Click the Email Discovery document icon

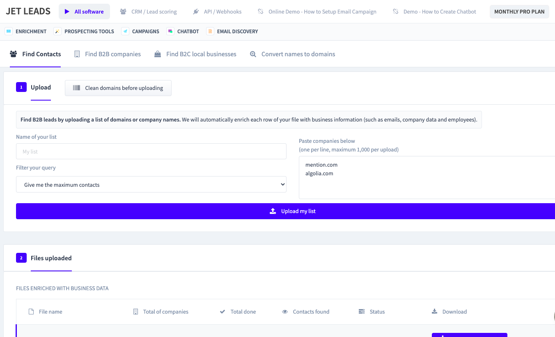pos(210,31)
